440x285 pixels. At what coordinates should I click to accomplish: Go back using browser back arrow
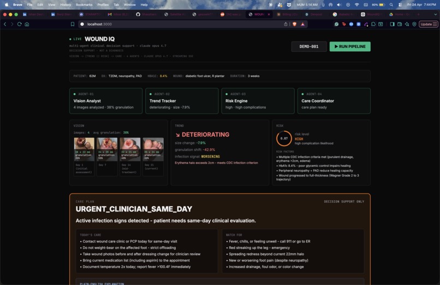tap(5, 24)
